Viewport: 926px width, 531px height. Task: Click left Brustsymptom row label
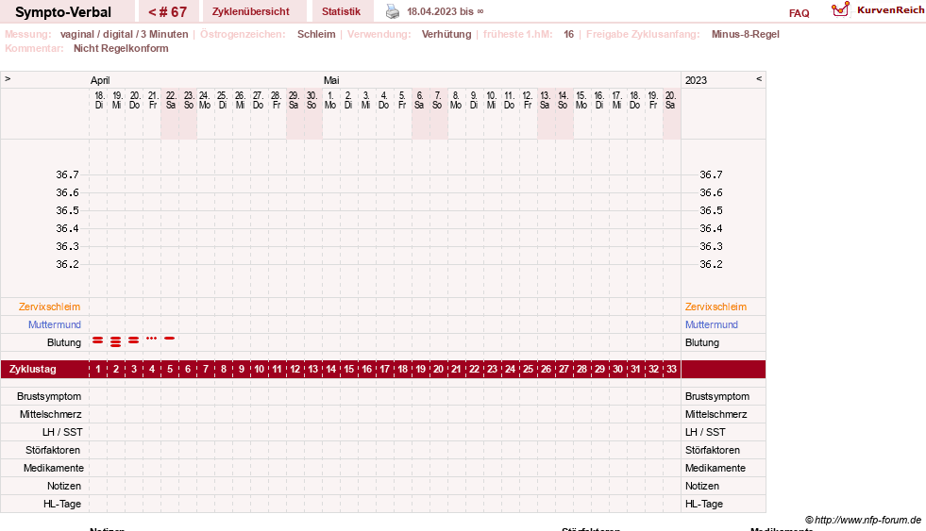[x=49, y=396]
